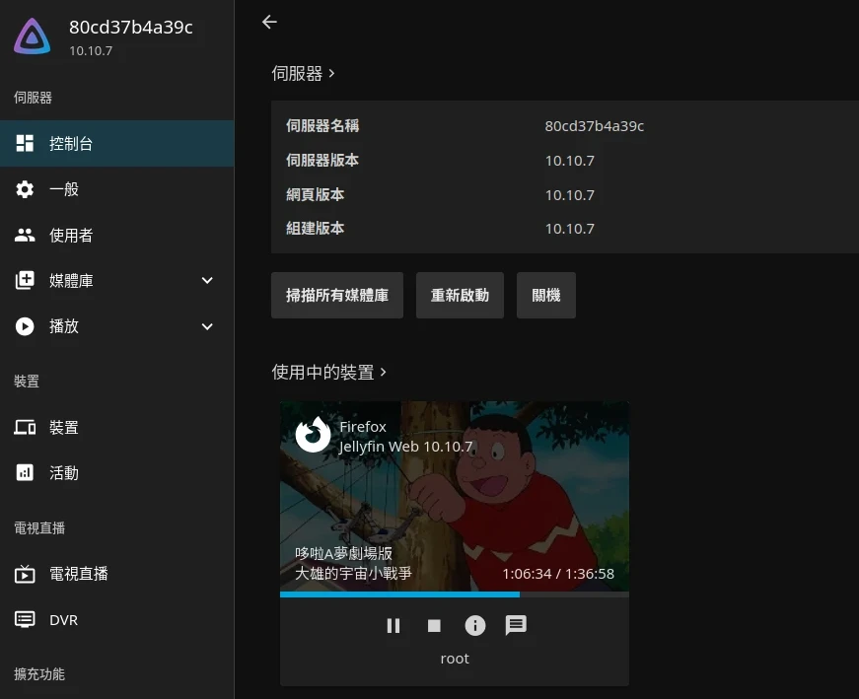Stop playback on the Firefox session
Image resolution: width=859 pixels, height=699 pixels.
(x=434, y=625)
